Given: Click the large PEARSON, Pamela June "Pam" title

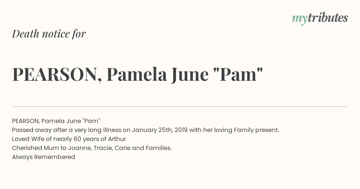Looking at the screenshot, I should click(138, 74).
